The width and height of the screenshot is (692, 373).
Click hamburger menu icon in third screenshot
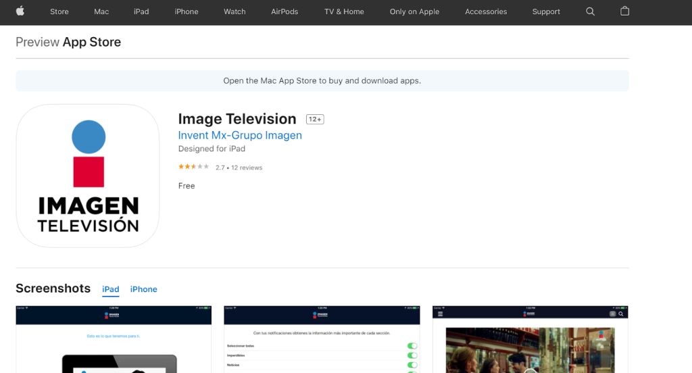click(x=441, y=314)
